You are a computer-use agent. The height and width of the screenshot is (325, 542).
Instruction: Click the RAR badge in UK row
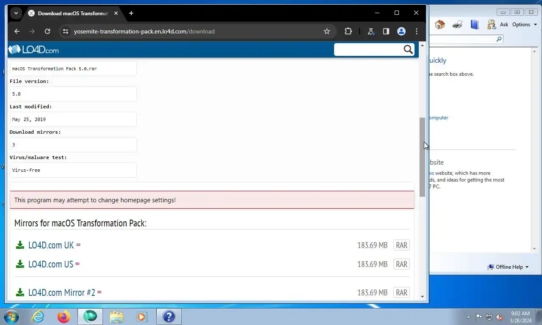(x=401, y=245)
